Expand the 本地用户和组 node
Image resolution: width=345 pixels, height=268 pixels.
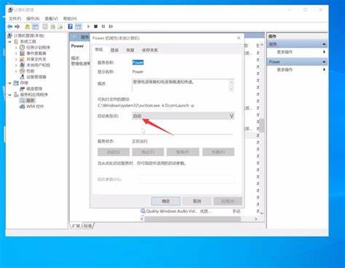click(x=16, y=65)
